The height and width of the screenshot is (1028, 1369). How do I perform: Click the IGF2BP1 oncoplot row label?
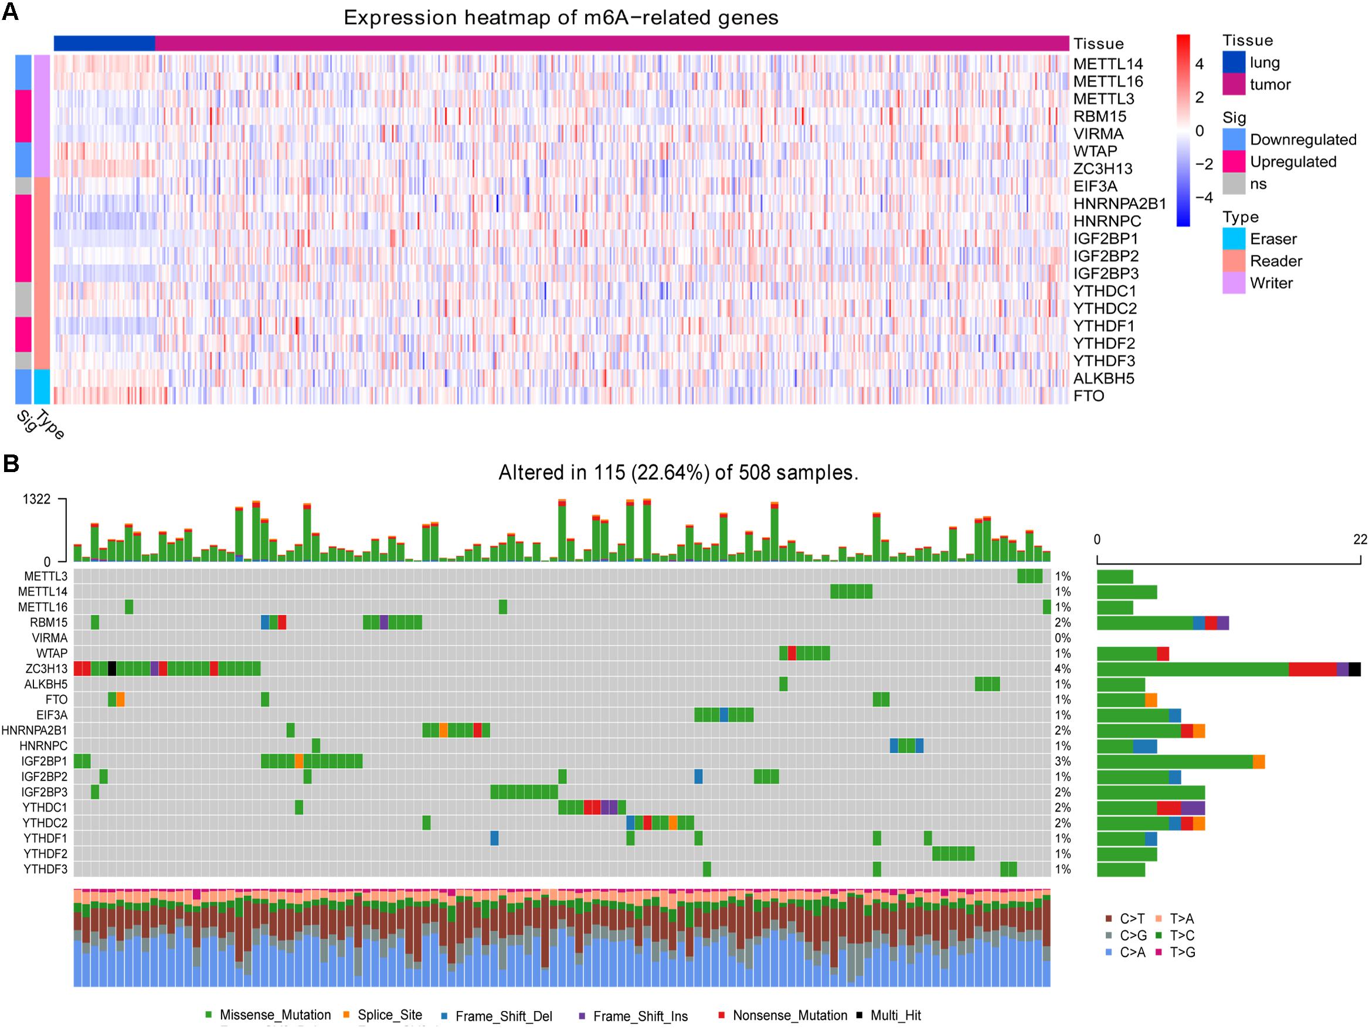coord(45,761)
